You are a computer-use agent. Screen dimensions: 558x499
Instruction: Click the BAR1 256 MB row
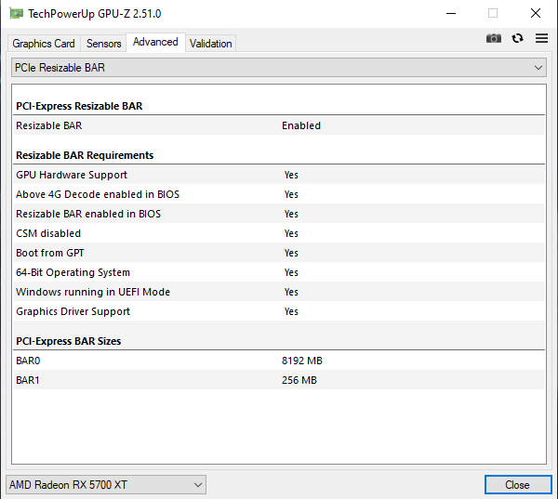coord(279,380)
